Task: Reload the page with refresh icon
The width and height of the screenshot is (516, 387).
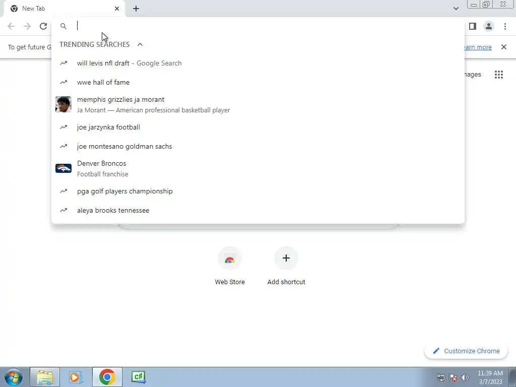Action: 43,26
